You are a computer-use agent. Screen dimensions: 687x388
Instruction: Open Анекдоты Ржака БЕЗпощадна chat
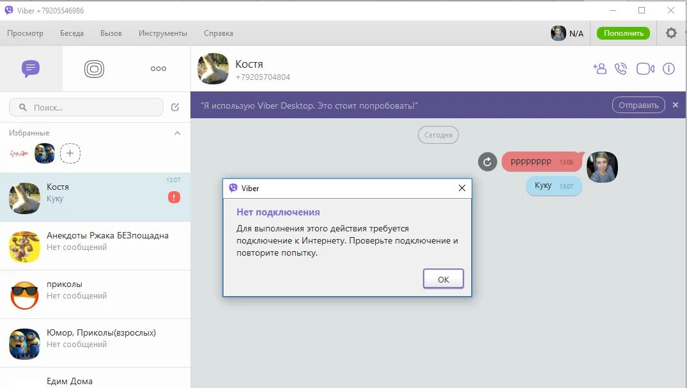95,246
